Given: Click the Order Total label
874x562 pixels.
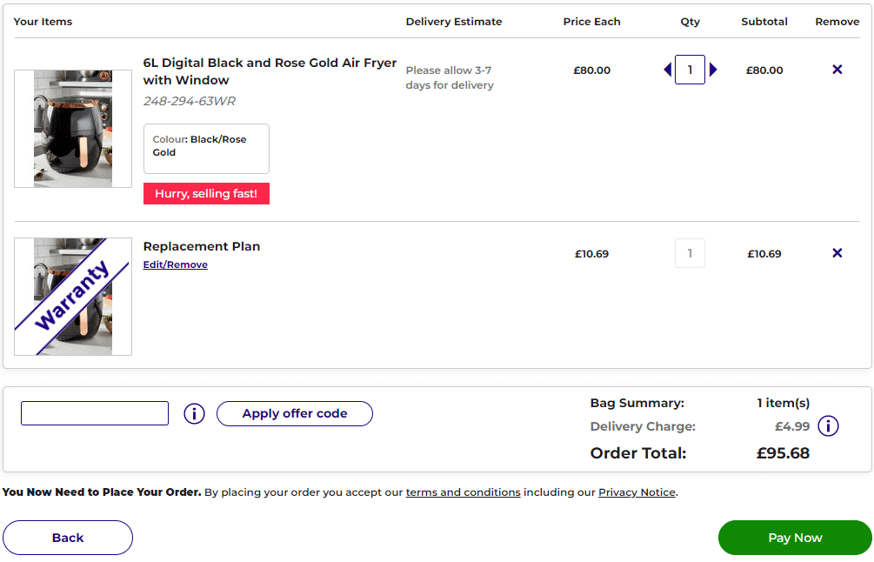Looking at the screenshot, I should [x=638, y=453].
